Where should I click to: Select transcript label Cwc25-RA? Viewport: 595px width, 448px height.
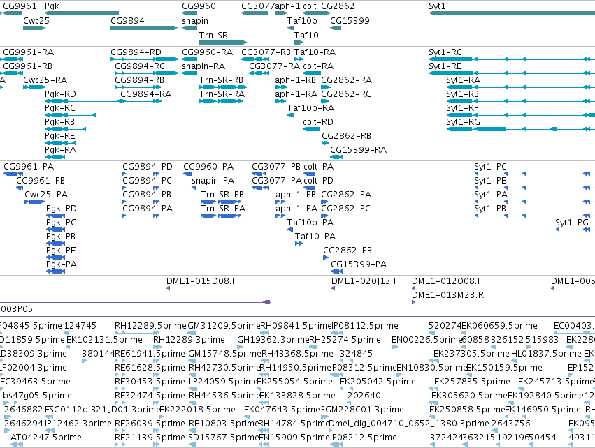[x=45, y=80]
